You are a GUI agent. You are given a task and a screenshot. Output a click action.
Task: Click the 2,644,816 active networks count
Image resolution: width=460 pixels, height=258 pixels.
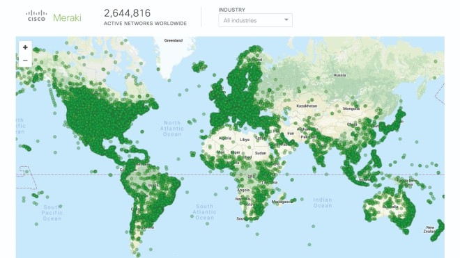coord(128,13)
